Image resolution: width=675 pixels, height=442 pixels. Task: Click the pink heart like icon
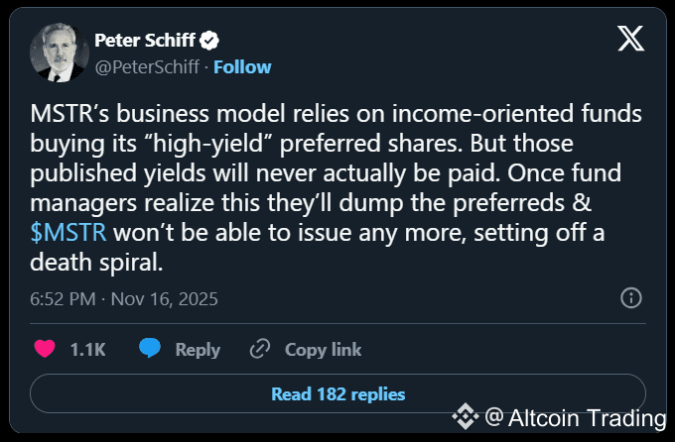(45, 349)
